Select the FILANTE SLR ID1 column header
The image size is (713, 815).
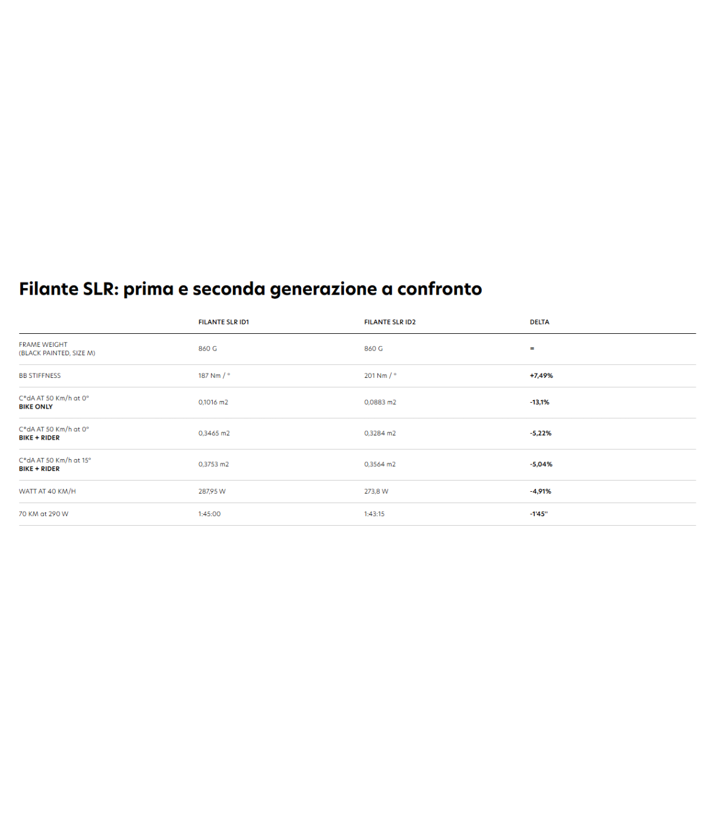coord(223,322)
